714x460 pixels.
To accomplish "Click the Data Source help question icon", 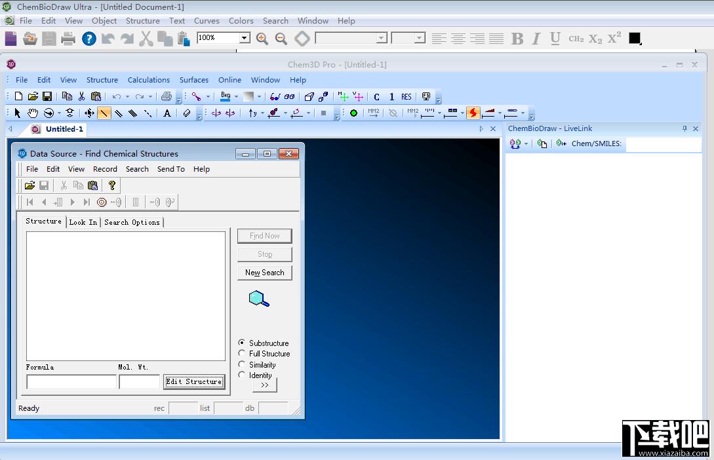I will [x=111, y=185].
